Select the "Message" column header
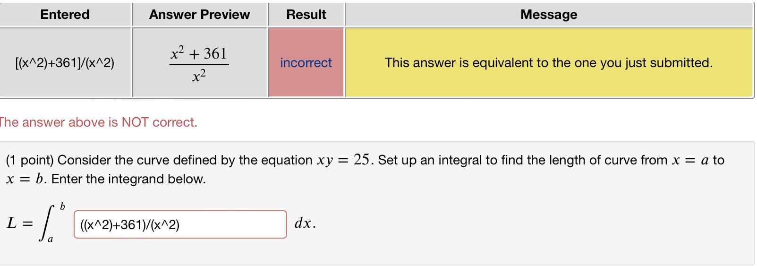The width and height of the screenshot is (757, 266). pos(549,15)
